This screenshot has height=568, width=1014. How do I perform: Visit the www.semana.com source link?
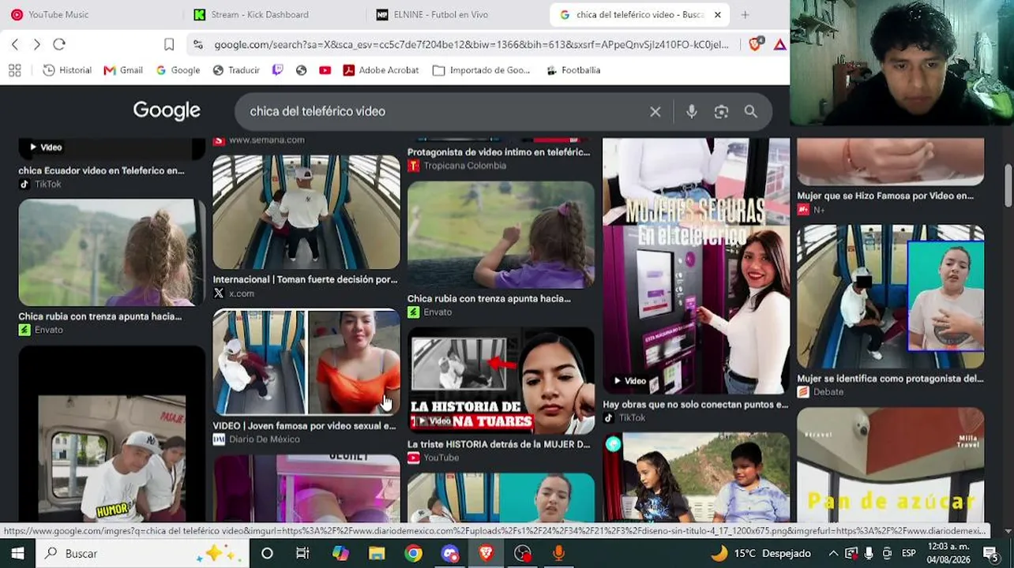pos(258,140)
